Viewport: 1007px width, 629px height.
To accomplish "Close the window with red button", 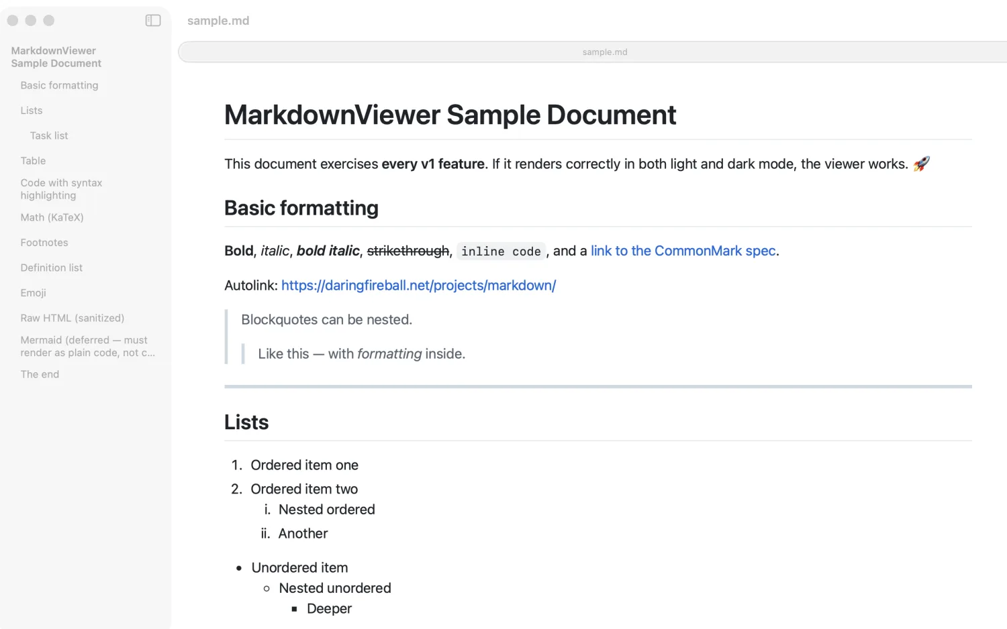I will click(13, 21).
